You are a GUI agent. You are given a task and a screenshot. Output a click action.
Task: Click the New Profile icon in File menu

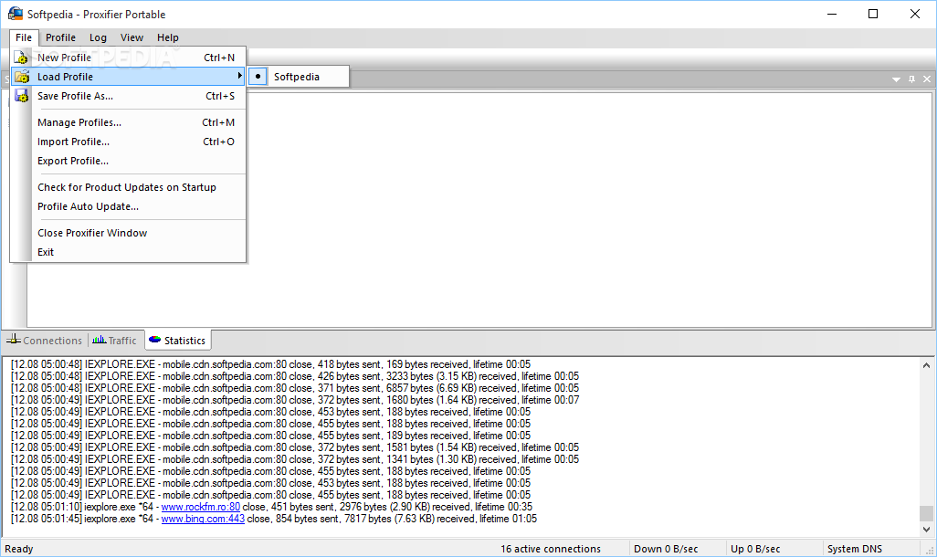[x=21, y=58]
